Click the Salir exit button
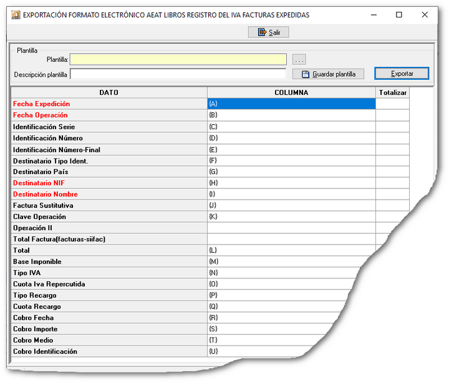The image size is (449, 383). (268, 32)
